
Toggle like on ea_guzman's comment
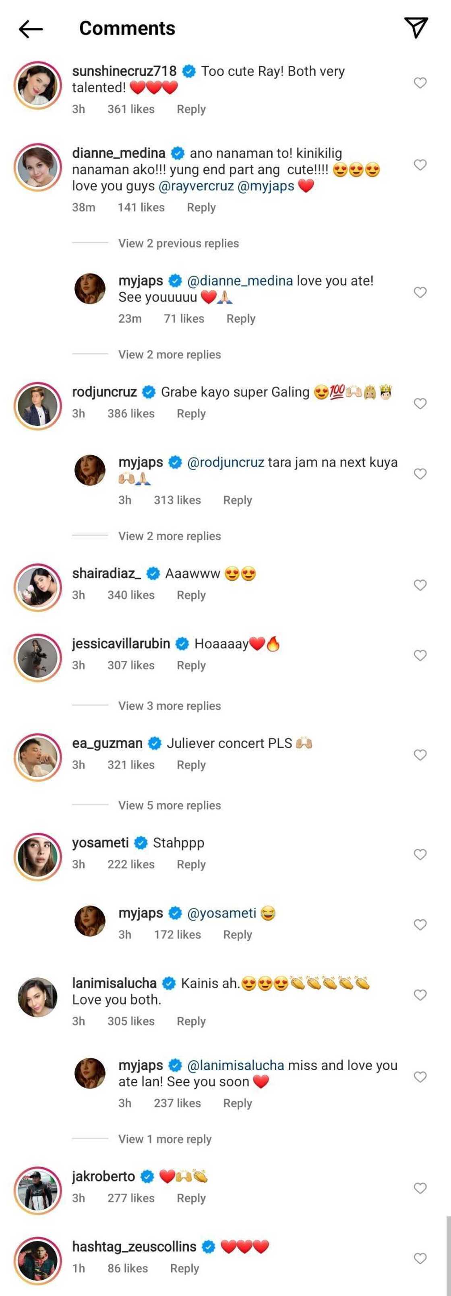tap(420, 755)
